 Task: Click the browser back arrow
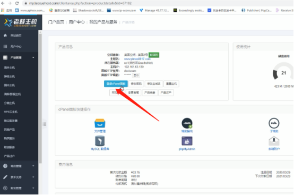[x=3, y=3]
